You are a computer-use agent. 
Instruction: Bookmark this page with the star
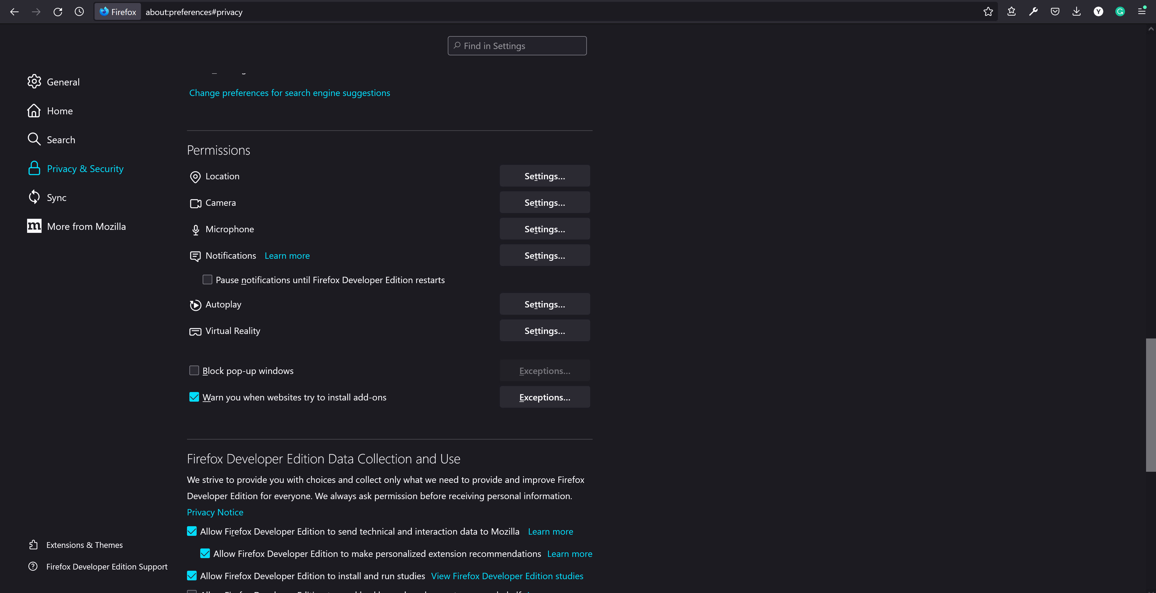pos(988,12)
